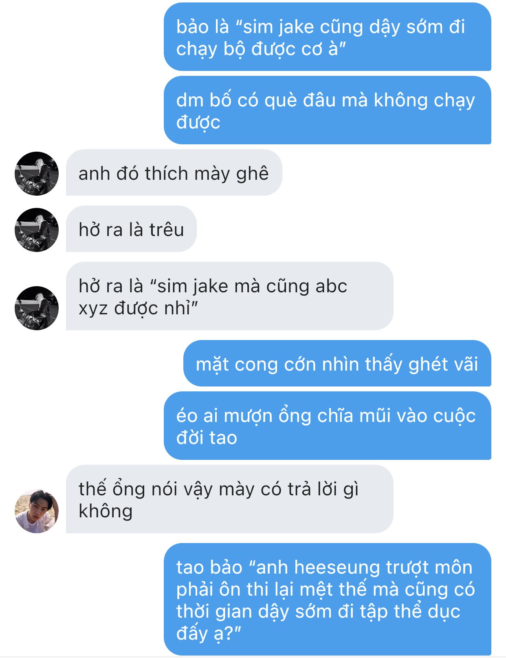The image size is (506, 658).
Task: Tap the word "heeseung" in last blue message
Action: click(x=338, y=567)
